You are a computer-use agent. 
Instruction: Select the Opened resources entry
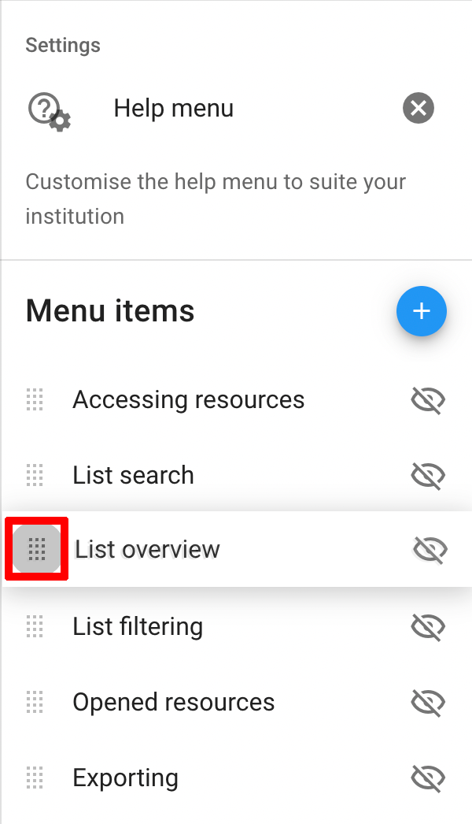(x=173, y=703)
